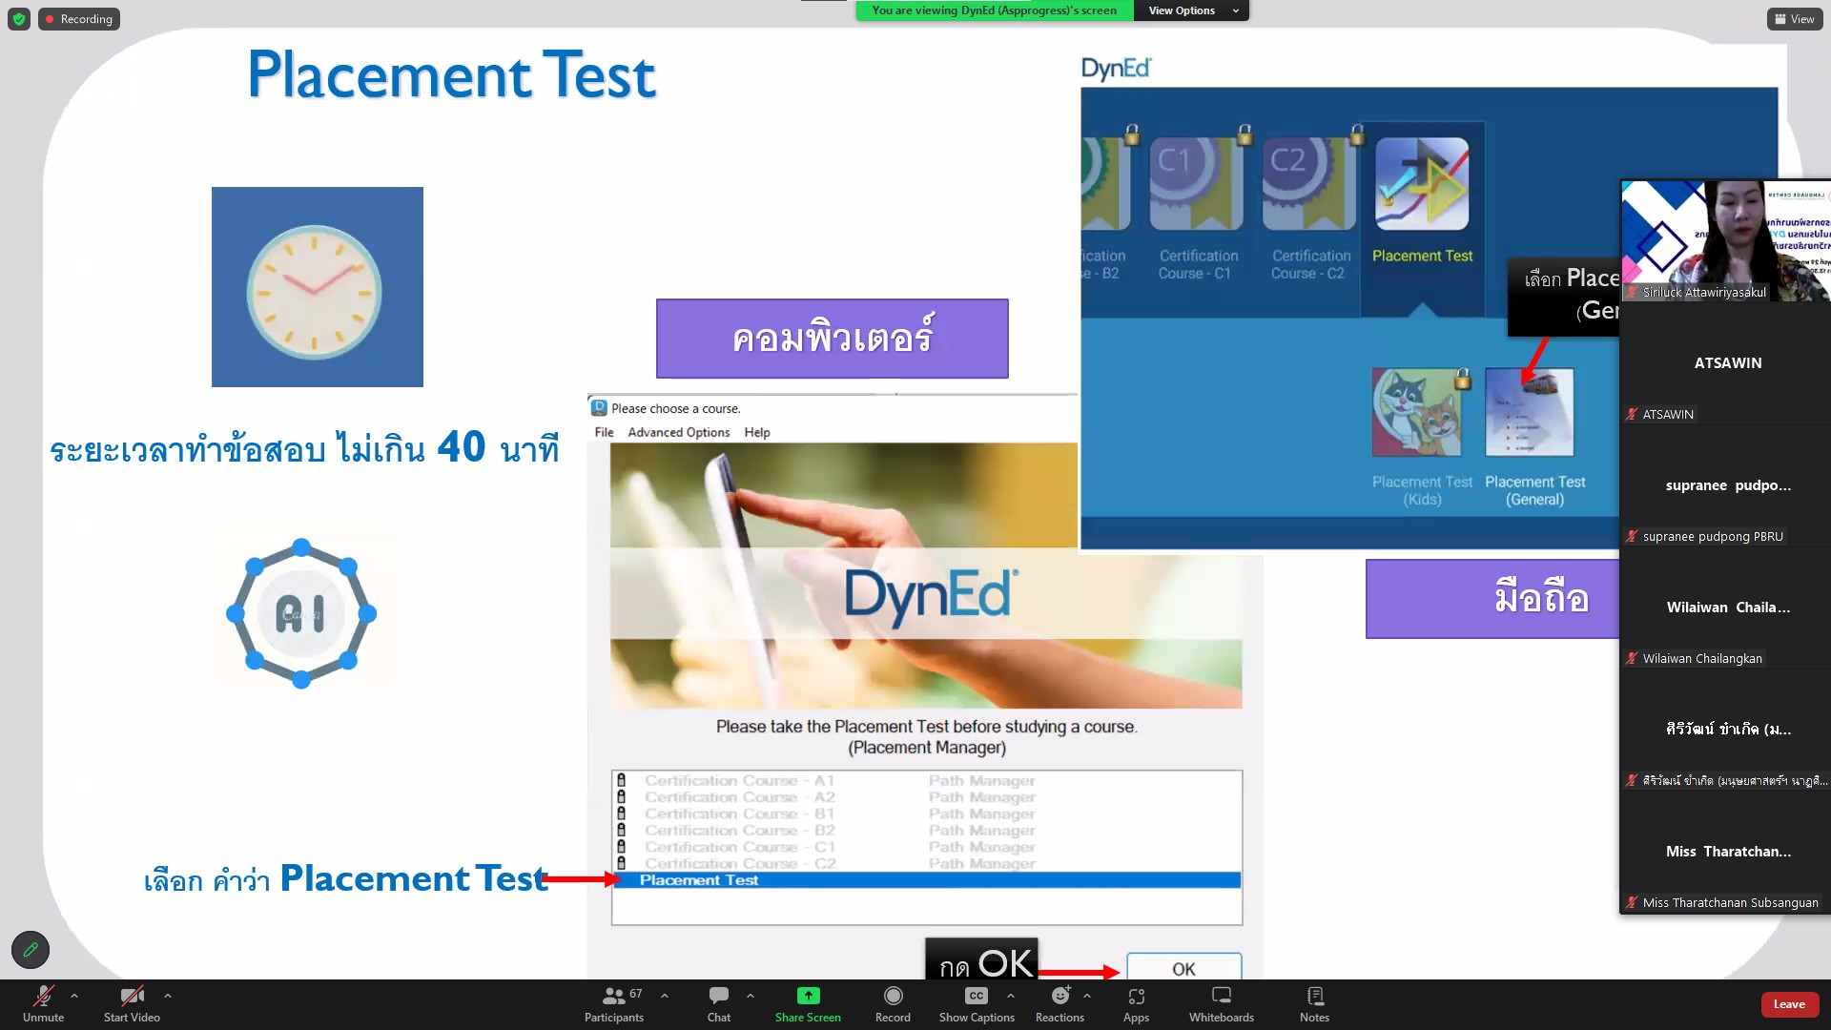Click the green annotate pencil icon
Viewport: 1831px width, 1030px height.
[x=31, y=950]
